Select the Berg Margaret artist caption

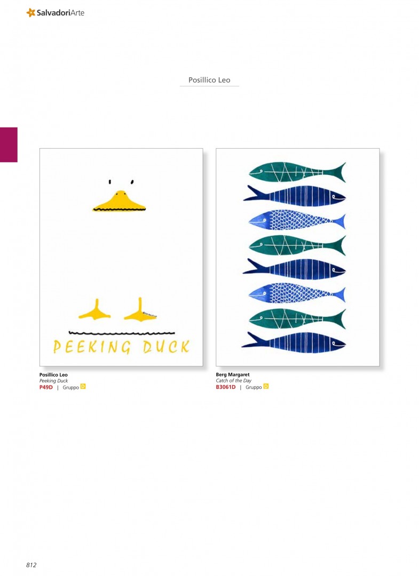click(x=233, y=375)
